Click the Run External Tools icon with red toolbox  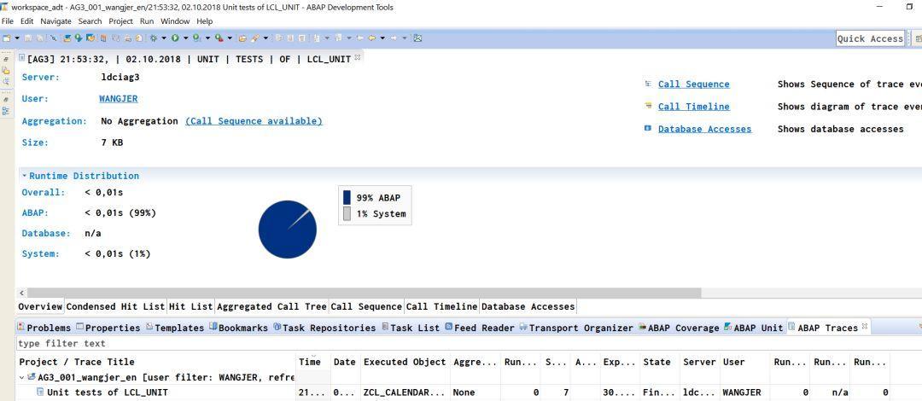coord(219,38)
